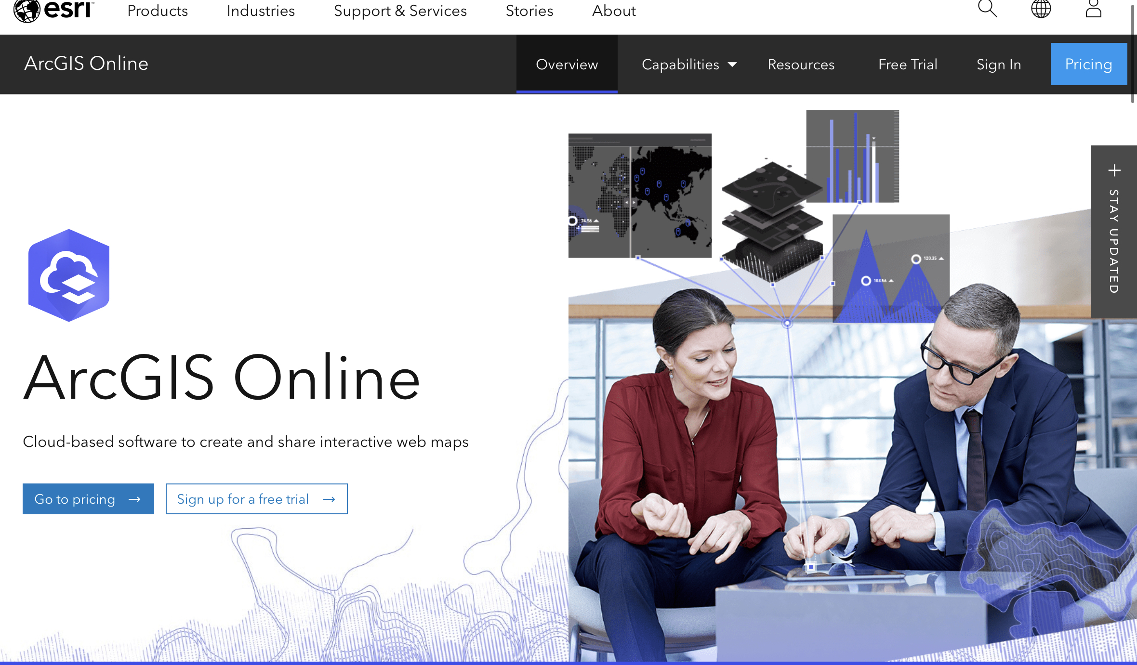Click the world map dashboard graphic
The image size is (1137, 665).
coord(640,196)
